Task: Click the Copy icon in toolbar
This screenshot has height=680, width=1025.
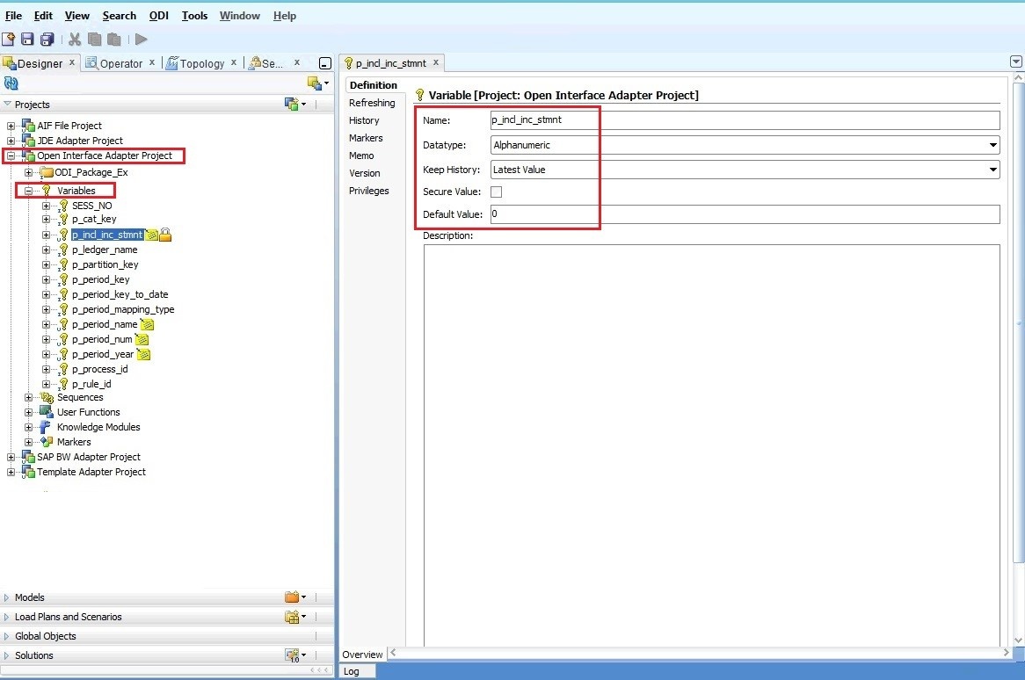Action: [x=94, y=39]
